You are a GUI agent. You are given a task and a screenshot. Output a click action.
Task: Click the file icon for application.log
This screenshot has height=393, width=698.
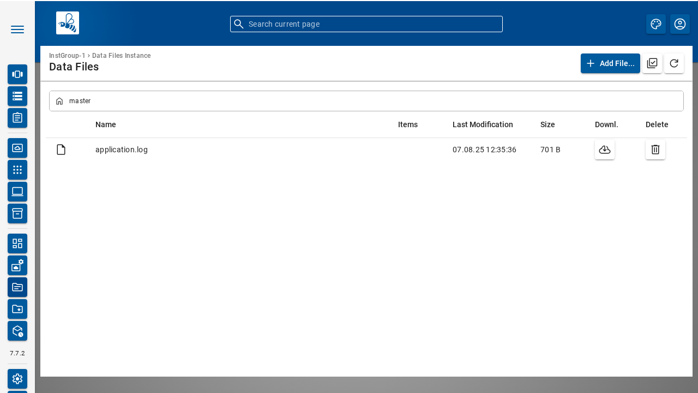pyautogui.click(x=61, y=150)
